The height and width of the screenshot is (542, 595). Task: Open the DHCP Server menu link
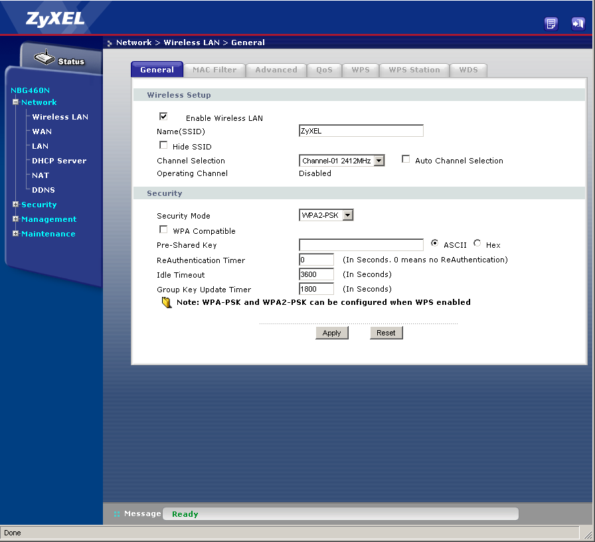point(59,161)
